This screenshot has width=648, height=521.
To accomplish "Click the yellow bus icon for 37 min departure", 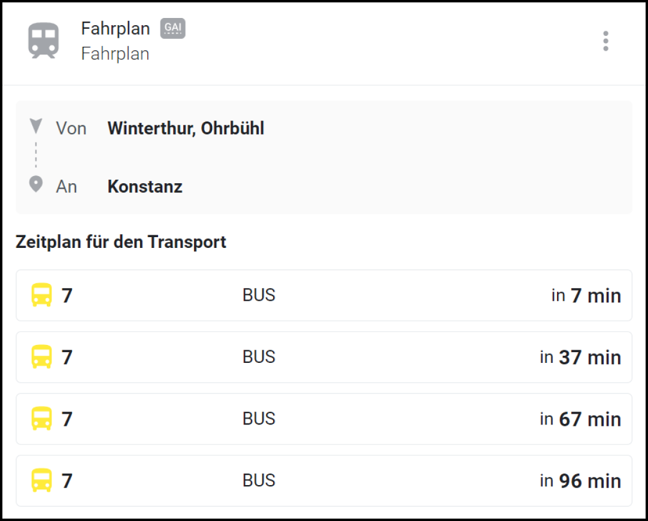I will pyautogui.click(x=41, y=357).
